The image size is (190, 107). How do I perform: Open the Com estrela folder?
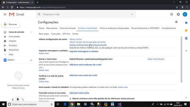tap(14, 37)
